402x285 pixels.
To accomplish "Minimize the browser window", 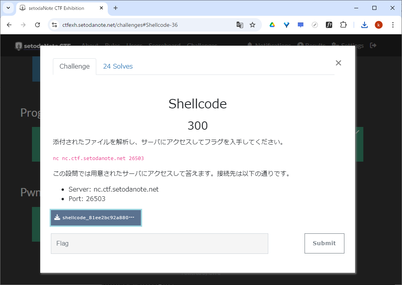I will click(356, 8).
